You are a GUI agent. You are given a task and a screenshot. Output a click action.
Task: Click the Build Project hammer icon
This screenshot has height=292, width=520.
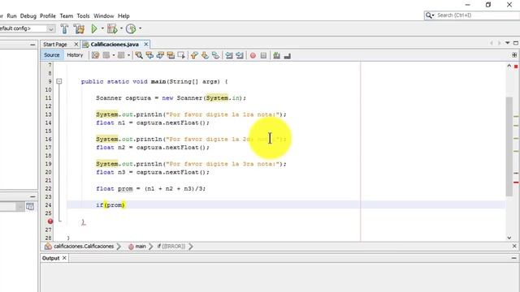pos(65,29)
